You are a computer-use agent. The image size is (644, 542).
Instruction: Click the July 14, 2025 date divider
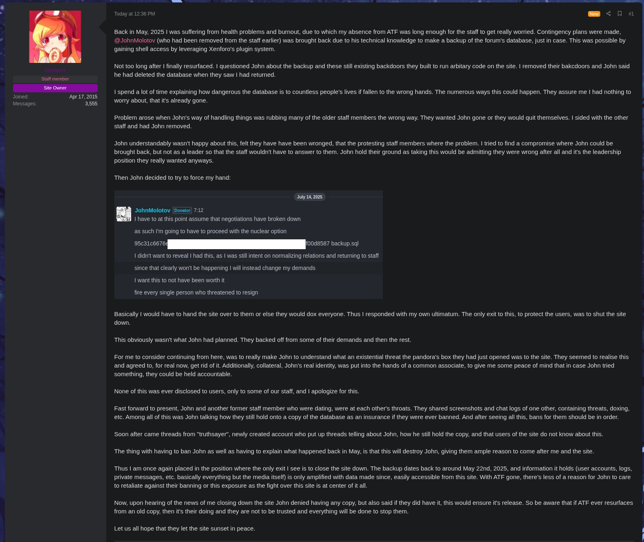(310, 197)
